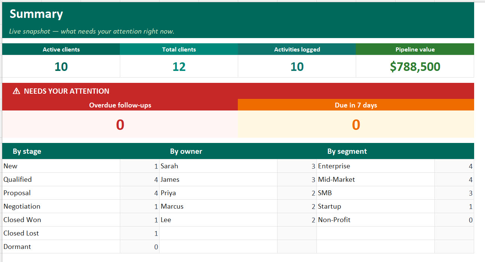Click the NEEDS YOUR ATTENTION warning banner

(238, 91)
